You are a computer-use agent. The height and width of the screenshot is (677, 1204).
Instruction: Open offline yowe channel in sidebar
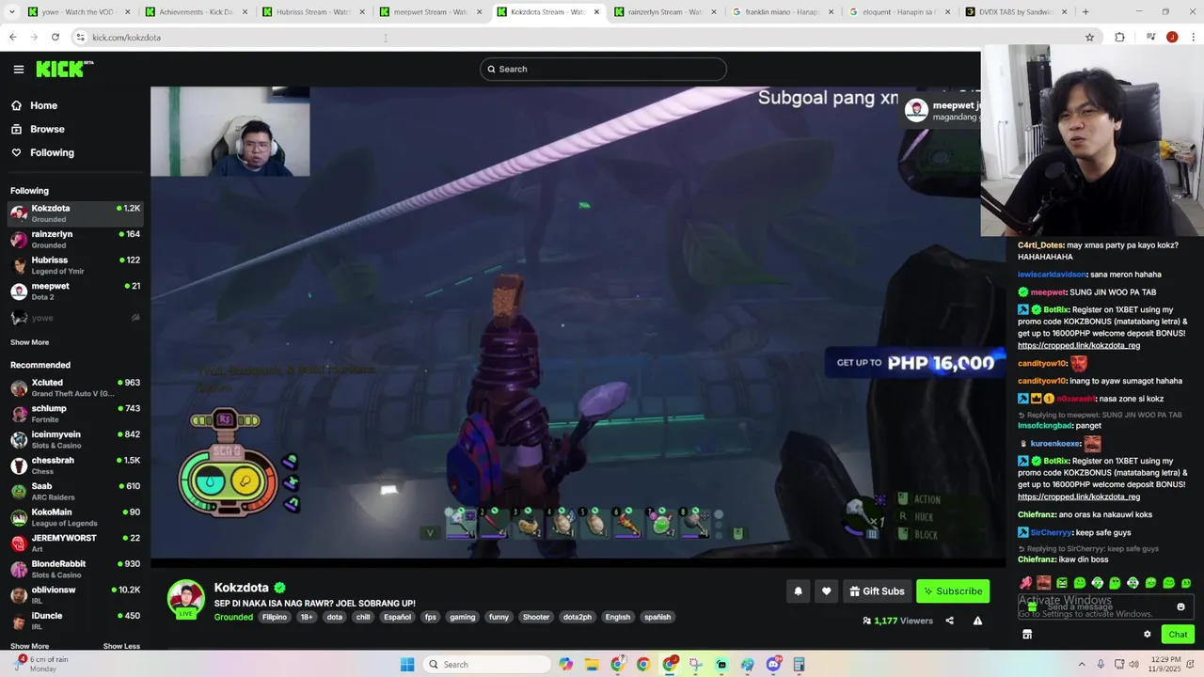tap(75, 318)
